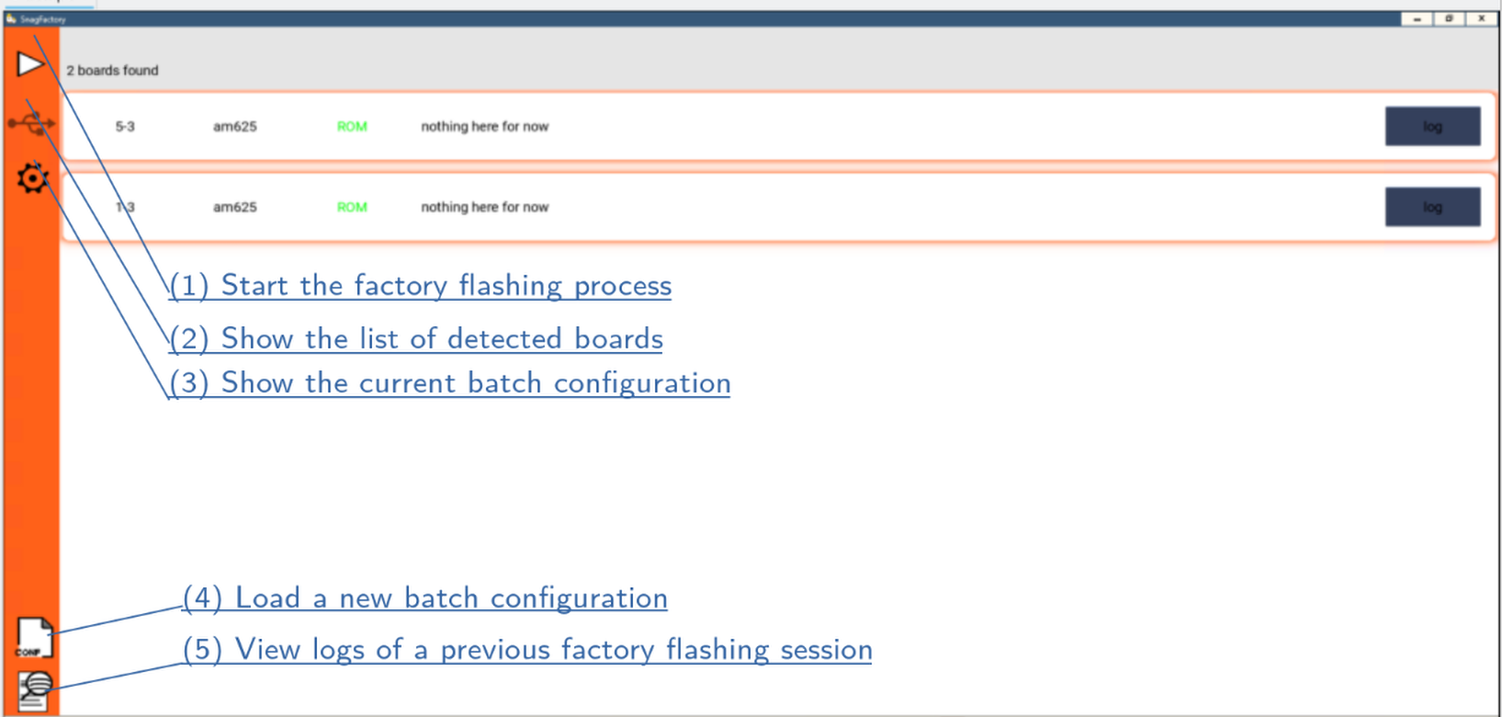Follow the "Show the list of detected boards" link
Image resolution: width=1502 pixels, height=717 pixels.
pyautogui.click(x=416, y=339)
